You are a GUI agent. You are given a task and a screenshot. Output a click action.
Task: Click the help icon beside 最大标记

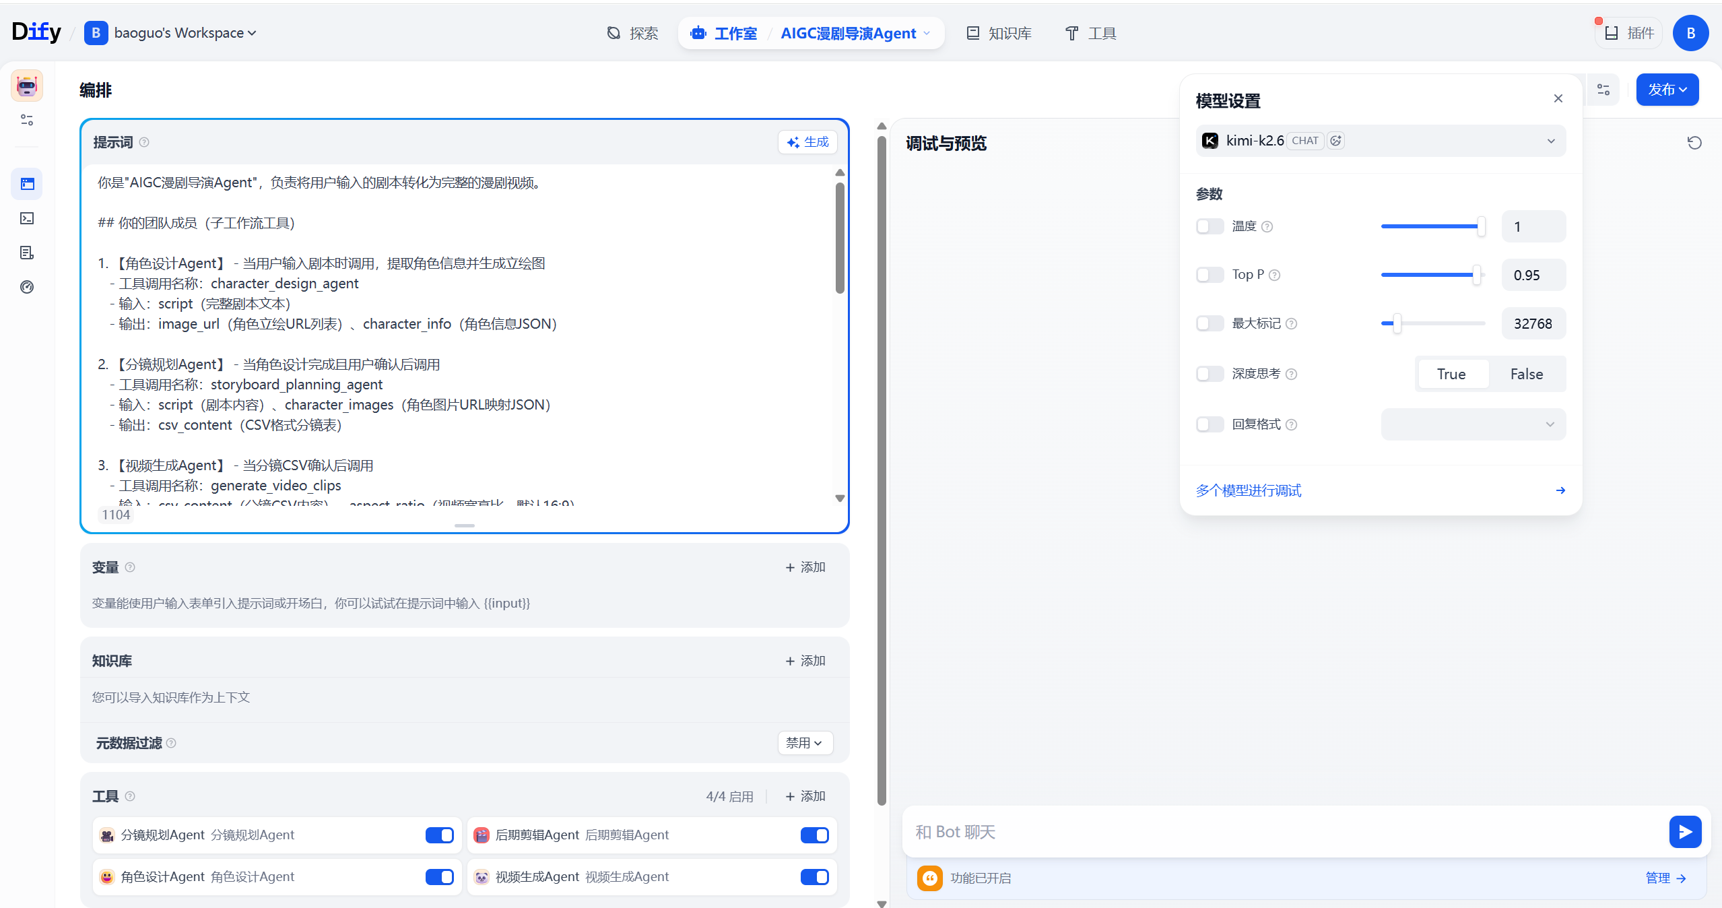pos(1291,324)
